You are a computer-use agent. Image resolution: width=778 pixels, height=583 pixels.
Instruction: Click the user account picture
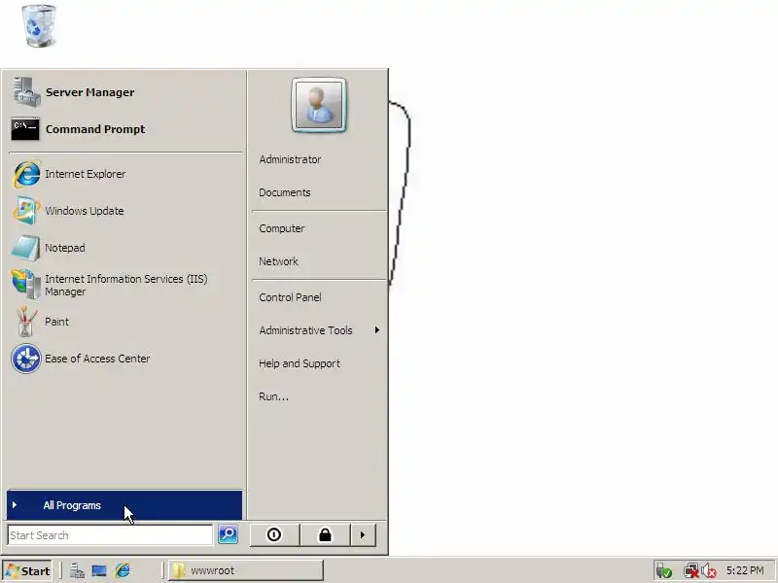[x=319, y=105]
